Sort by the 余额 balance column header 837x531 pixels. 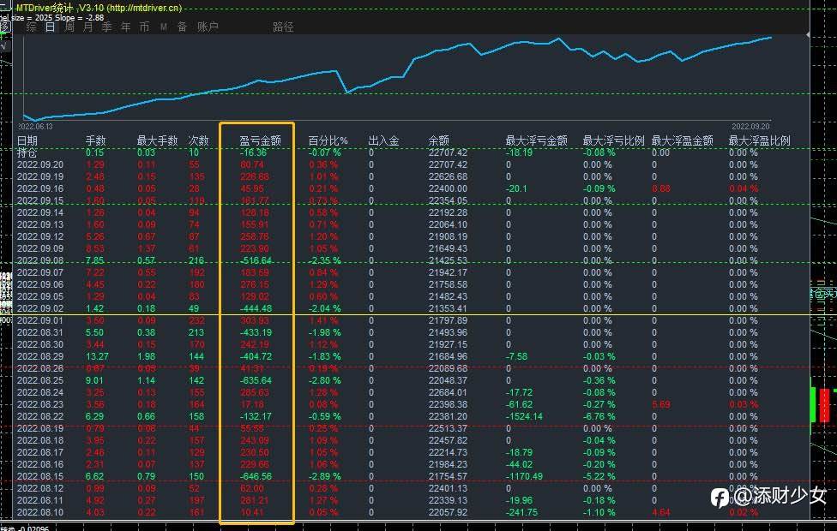pos(438,140)
